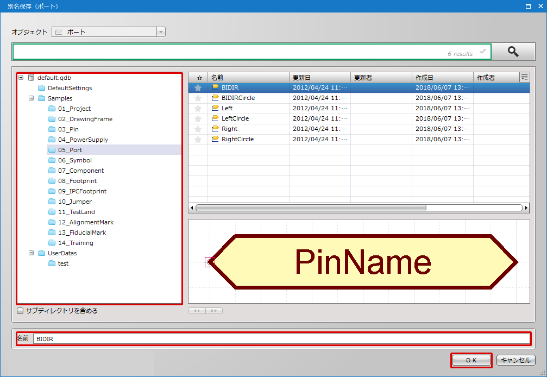Click the previous preview page arrow

coord(197,311)
